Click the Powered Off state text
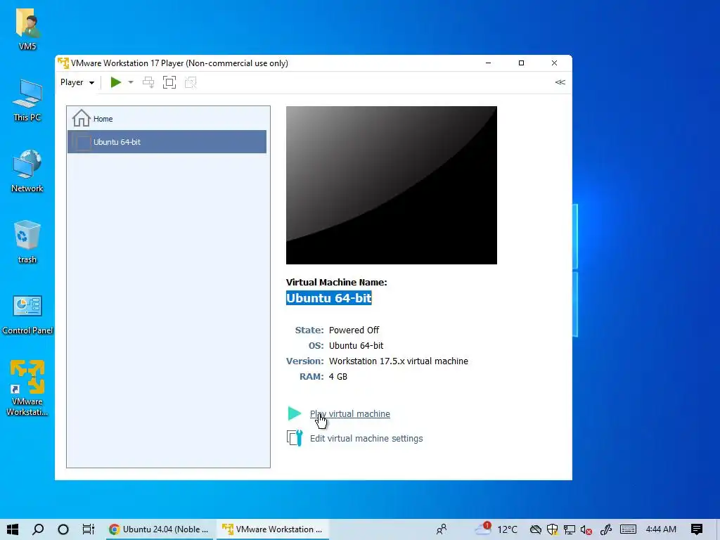This screenshot has width=720, height=540. pos(354,330)
